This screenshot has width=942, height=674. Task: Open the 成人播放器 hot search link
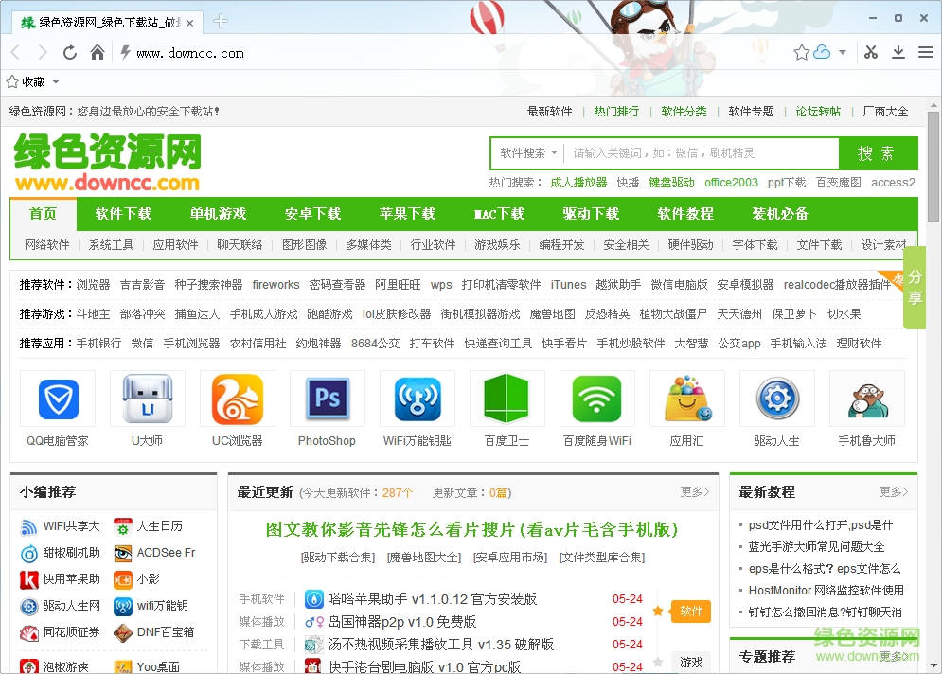(x=578, y=183)
